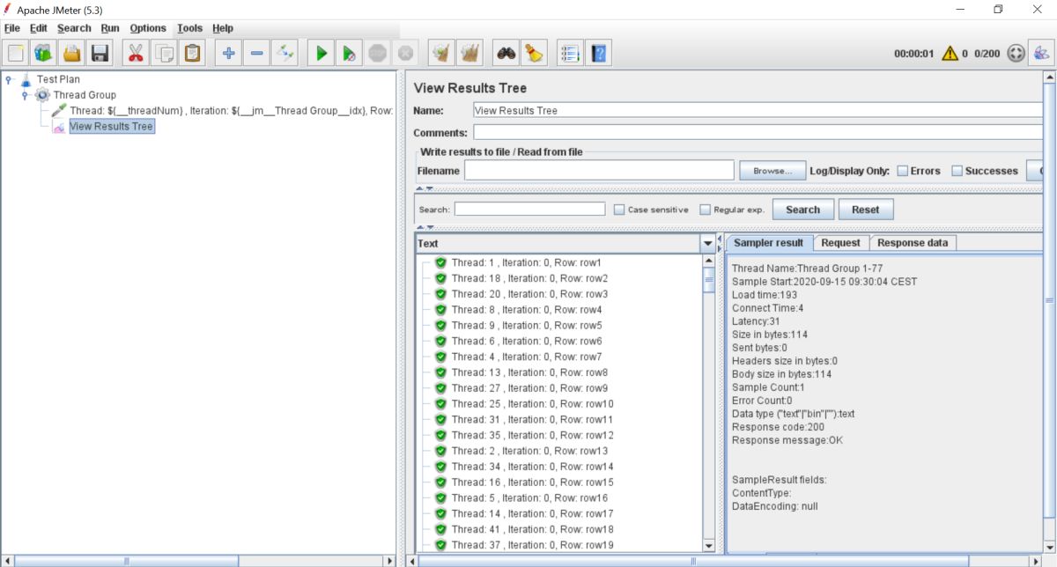Open the Tools menu
Viewport: 1057px width, 567px height.
189,28
